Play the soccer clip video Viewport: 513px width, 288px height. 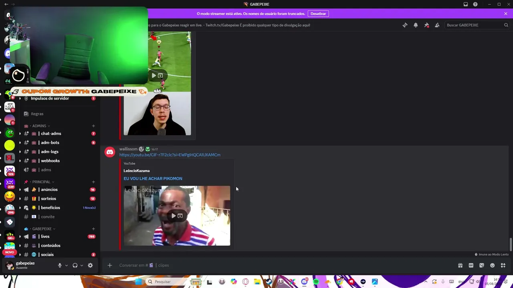click(153, 76)
